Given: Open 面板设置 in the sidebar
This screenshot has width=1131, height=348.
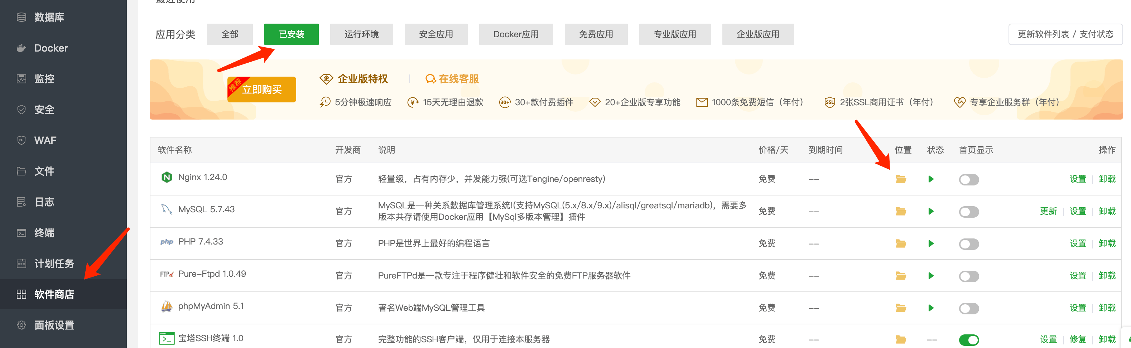Looking at the screenshot, I should [x=63, y=325].
